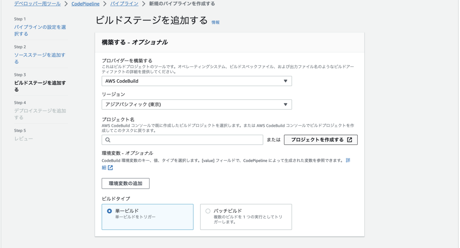Screen dimensions: 460x248
Task: Open デベロッパー用ツール breadcrumb link
Action: tap(37, 3)
